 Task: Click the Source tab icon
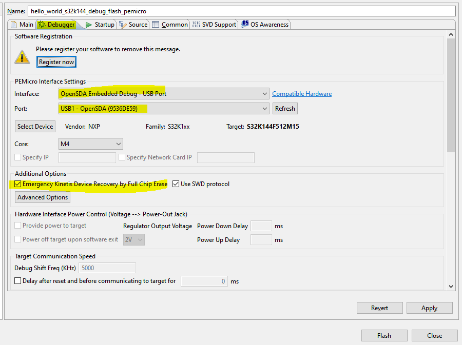tap(123, 25)
